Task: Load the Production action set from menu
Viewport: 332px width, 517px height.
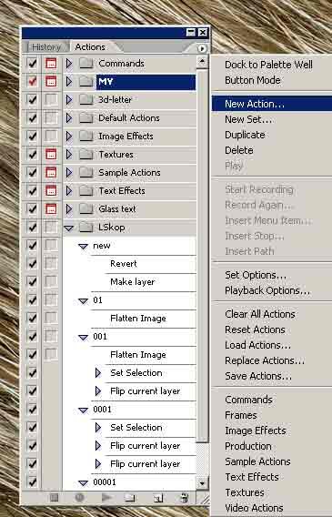Action: click(272, 446)
